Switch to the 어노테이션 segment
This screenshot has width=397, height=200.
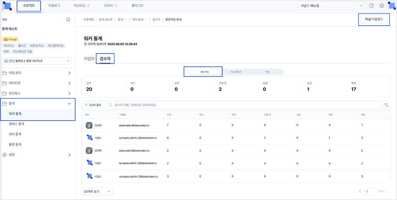236,72
